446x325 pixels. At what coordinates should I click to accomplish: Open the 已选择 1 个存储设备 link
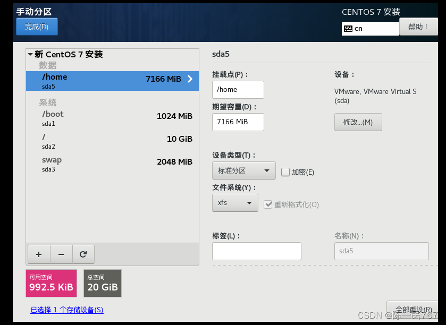click(66, 309)
